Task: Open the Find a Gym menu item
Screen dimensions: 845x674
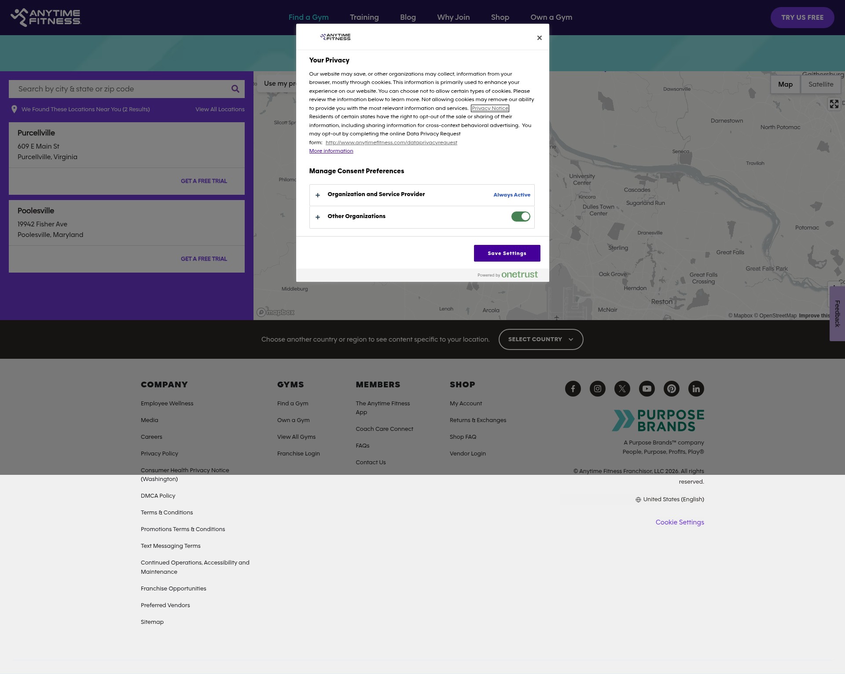Action: [x=309, y=17]
